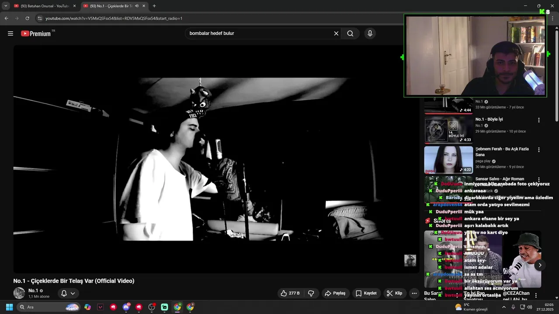
Task: Open the taskbar microphone indicator
Action: point(513,307)
